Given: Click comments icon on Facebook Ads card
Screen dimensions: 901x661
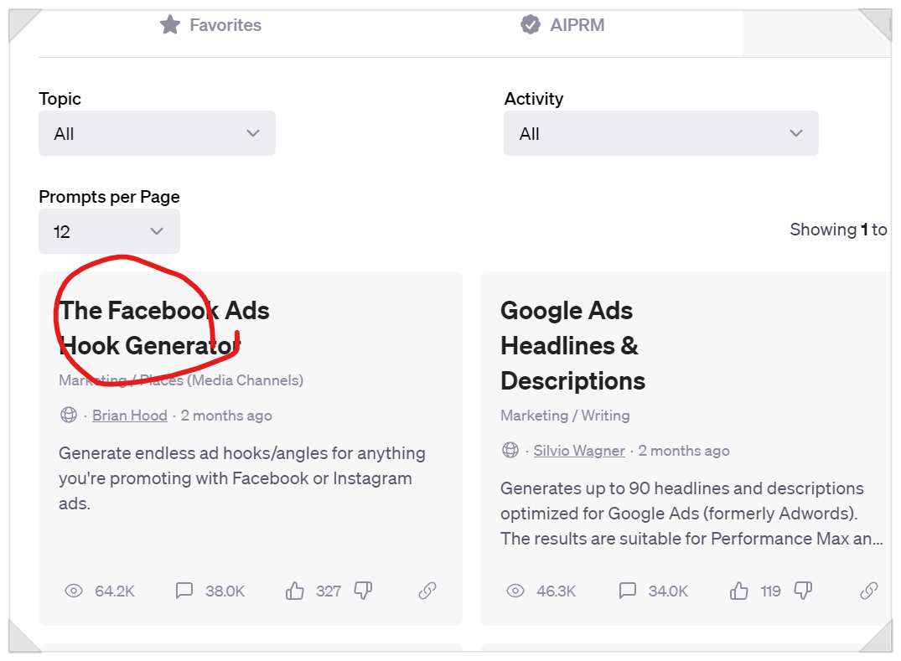Looking at the screenshot, I should coord(184,591).
